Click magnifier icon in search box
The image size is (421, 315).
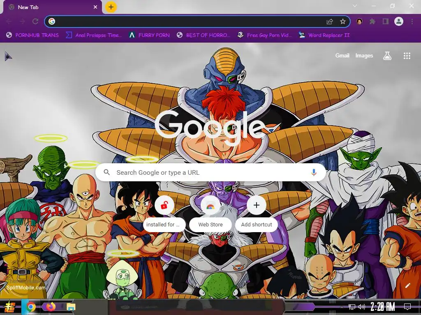coord(106,172)
